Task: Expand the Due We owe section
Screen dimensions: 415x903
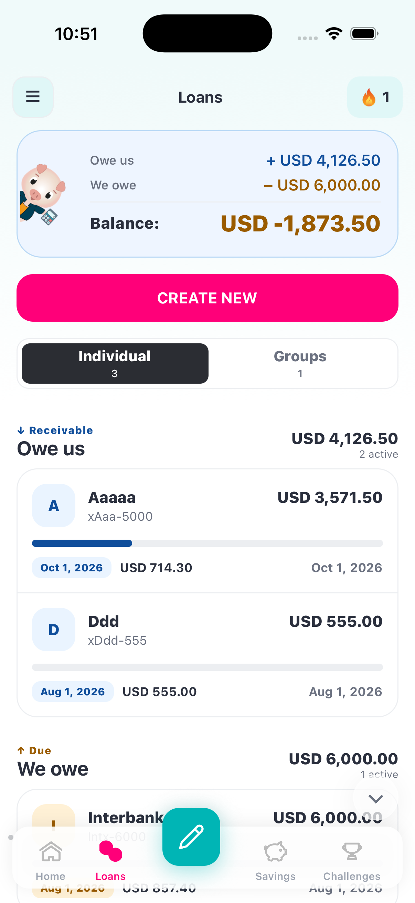Action: (207, 763)
